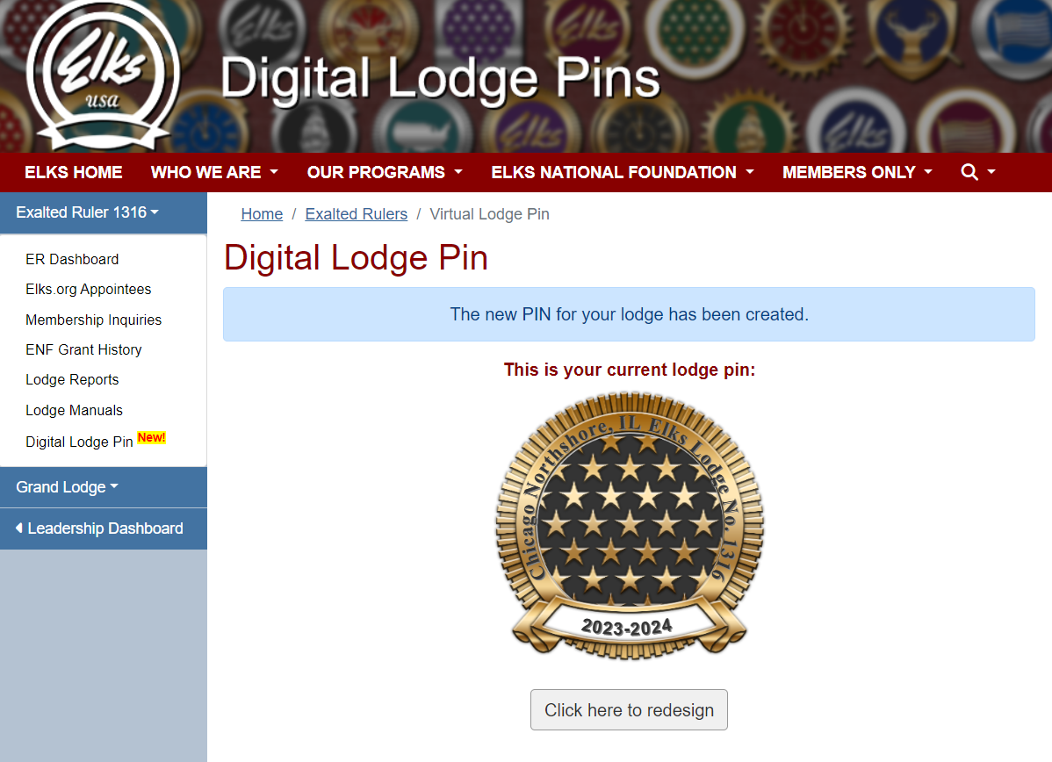This screenshot has width=1052, height=762.
Task: Open the Who We Are dropdown
Action: pyautogui.click(x=214, y=172)
